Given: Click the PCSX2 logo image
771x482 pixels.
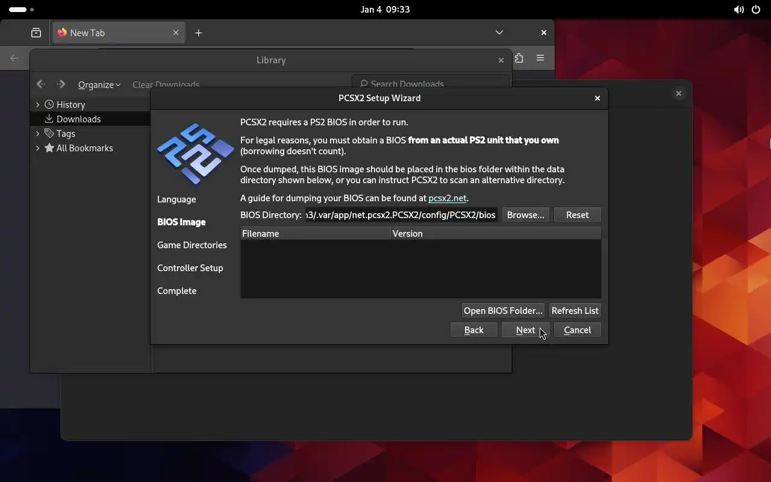Looking at the screenshot, I should click(195, 154).
